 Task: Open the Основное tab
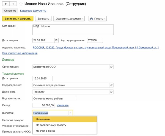point(10,11)
